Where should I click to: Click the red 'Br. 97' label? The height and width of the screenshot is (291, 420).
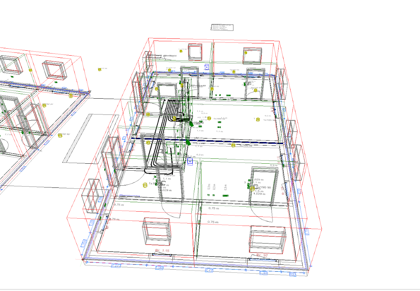[262, 255]
